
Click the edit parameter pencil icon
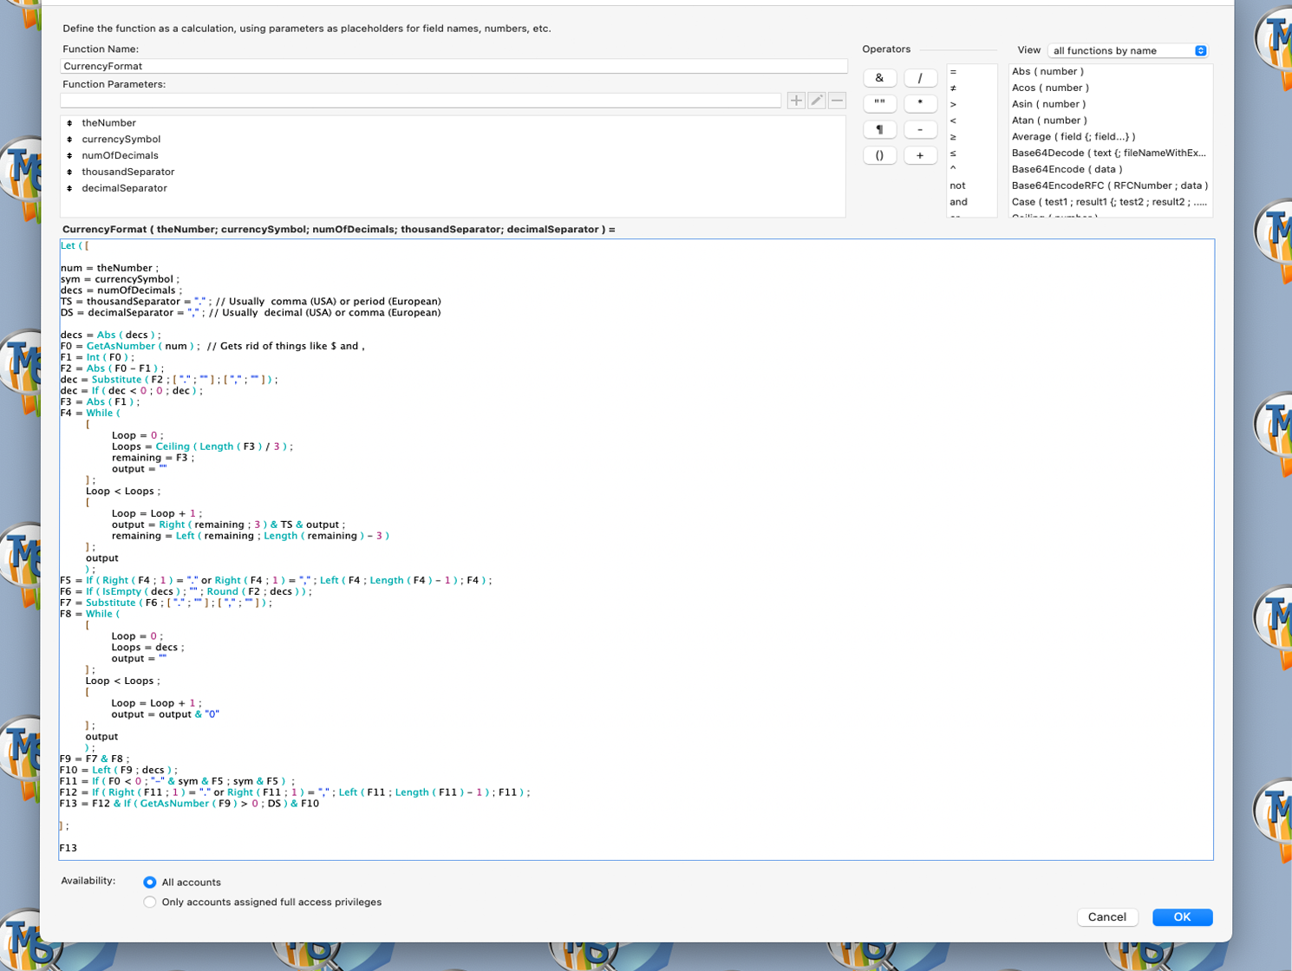(817, 101)
